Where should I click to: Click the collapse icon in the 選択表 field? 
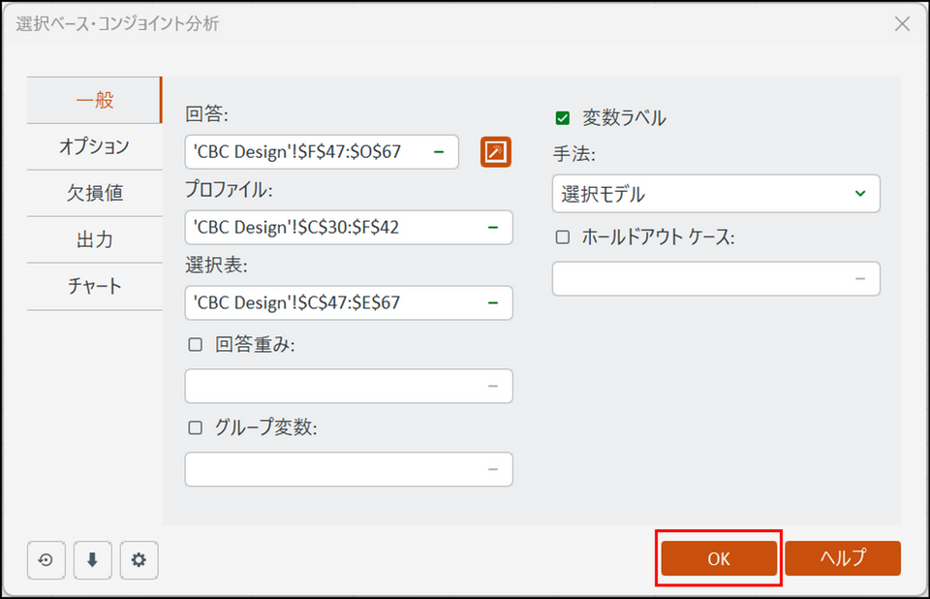point(492,302)
